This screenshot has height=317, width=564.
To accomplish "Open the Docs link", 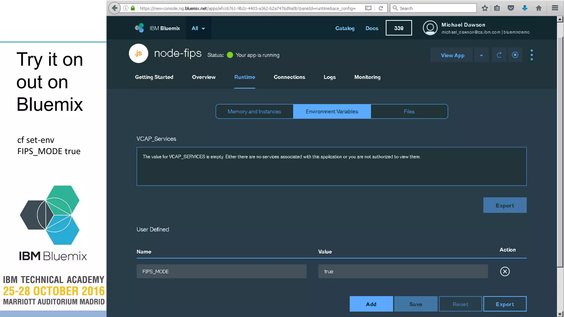I will [372, 28].
